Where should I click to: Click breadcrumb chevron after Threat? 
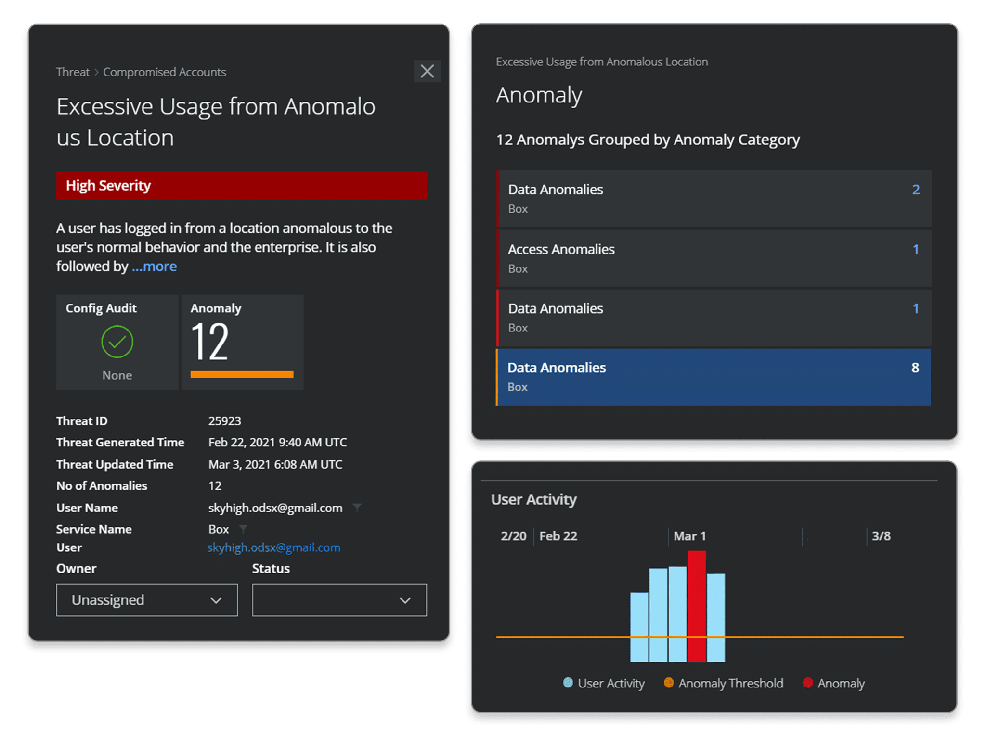pos(96,72)
